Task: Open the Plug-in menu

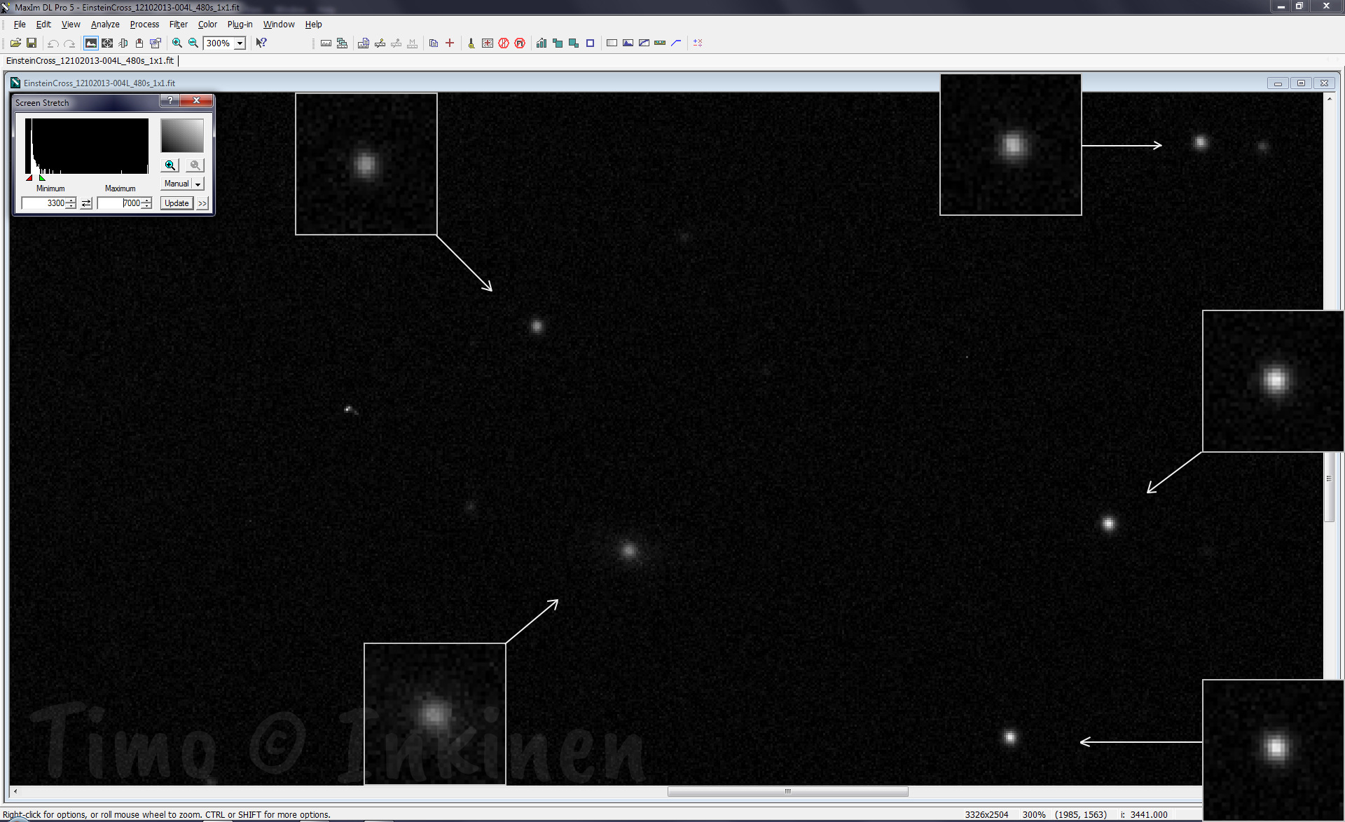Action: (x=240, y=25)
